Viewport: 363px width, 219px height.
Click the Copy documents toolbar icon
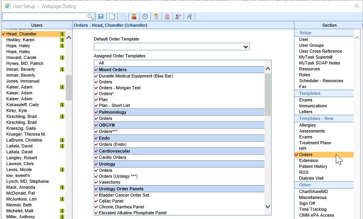click(x=123, y=17)
